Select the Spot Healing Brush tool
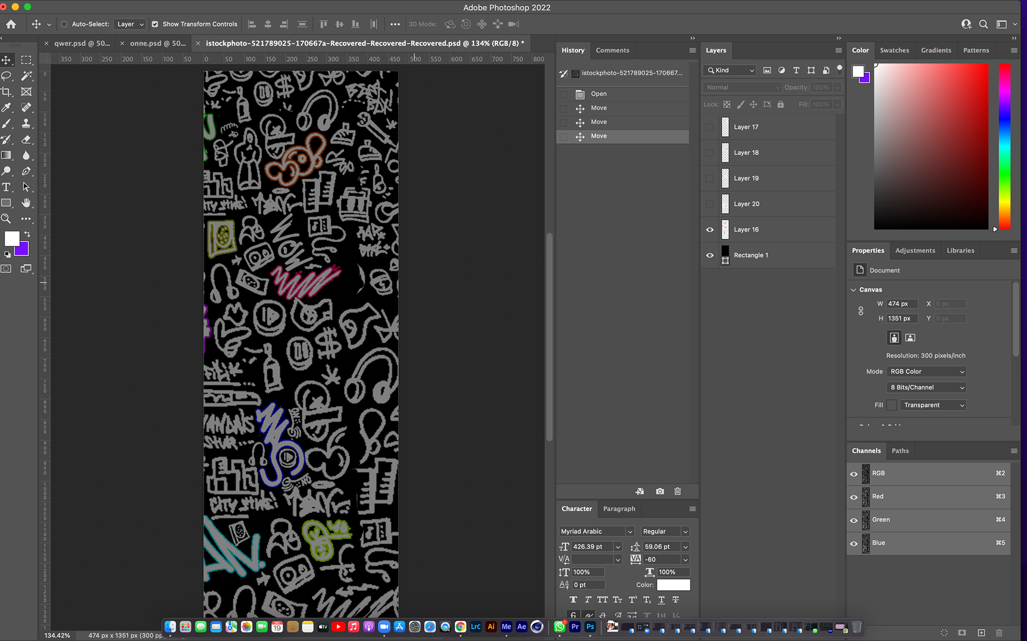1027x641 pixels. (26, 107)
